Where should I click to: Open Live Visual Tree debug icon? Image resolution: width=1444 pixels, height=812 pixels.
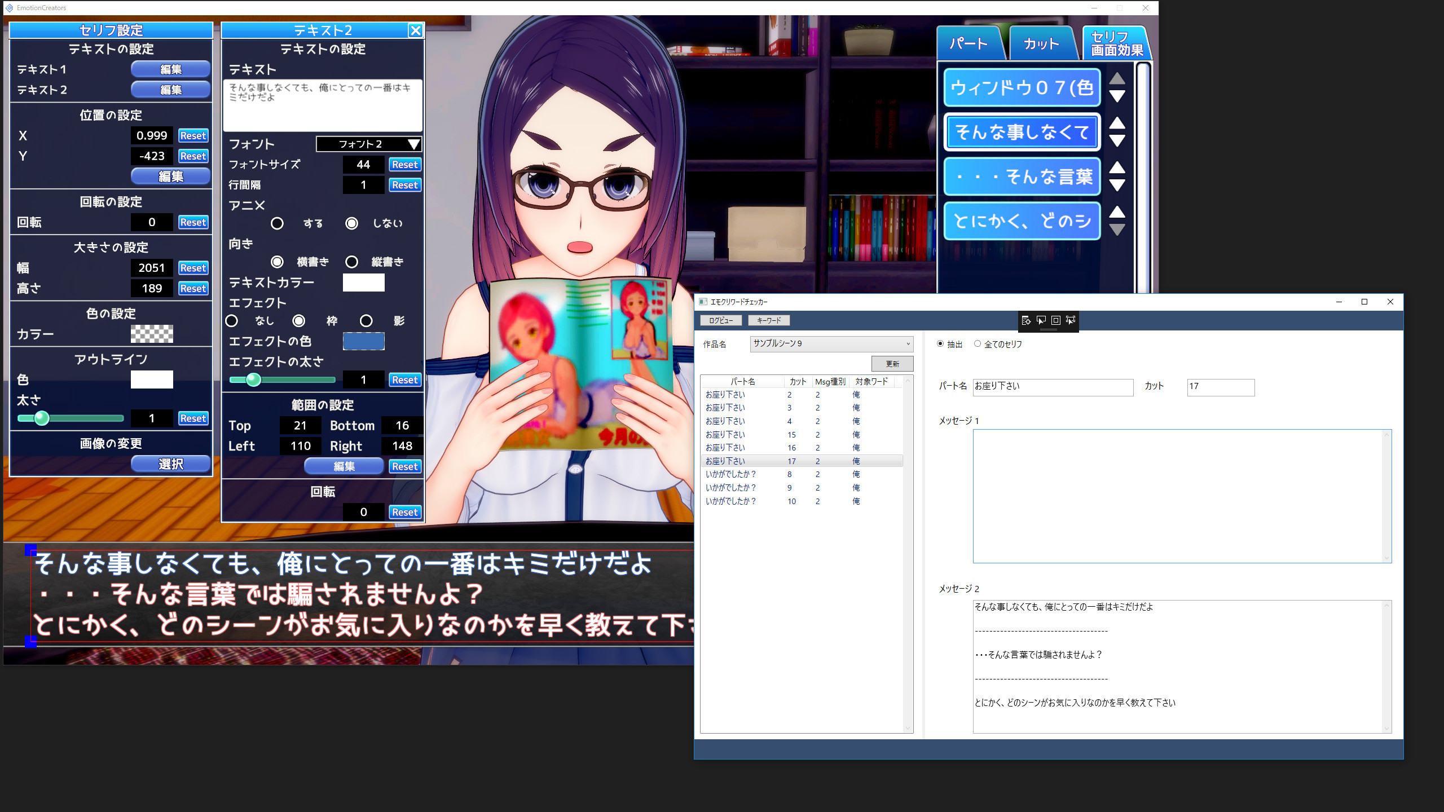click(1026, 320)
